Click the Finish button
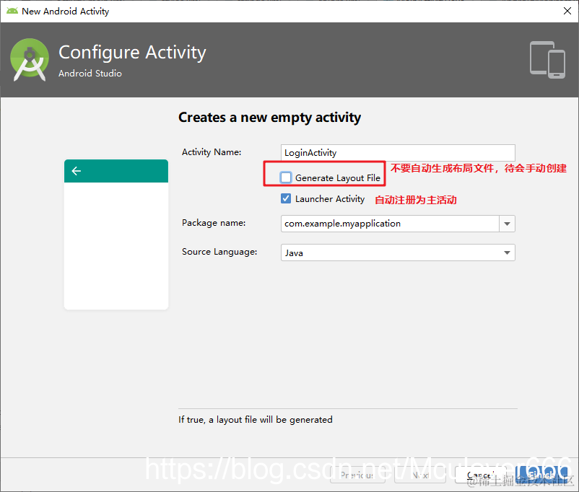This screenshot has height=492, width=579. tap(541, 475)
